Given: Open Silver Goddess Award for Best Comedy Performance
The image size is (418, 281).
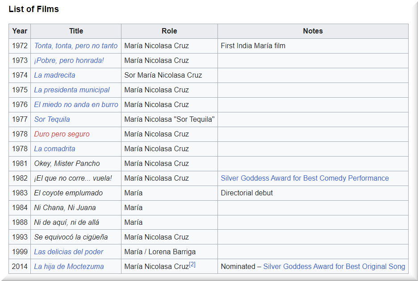Looking at the screenshot, I should coord(305,178).
